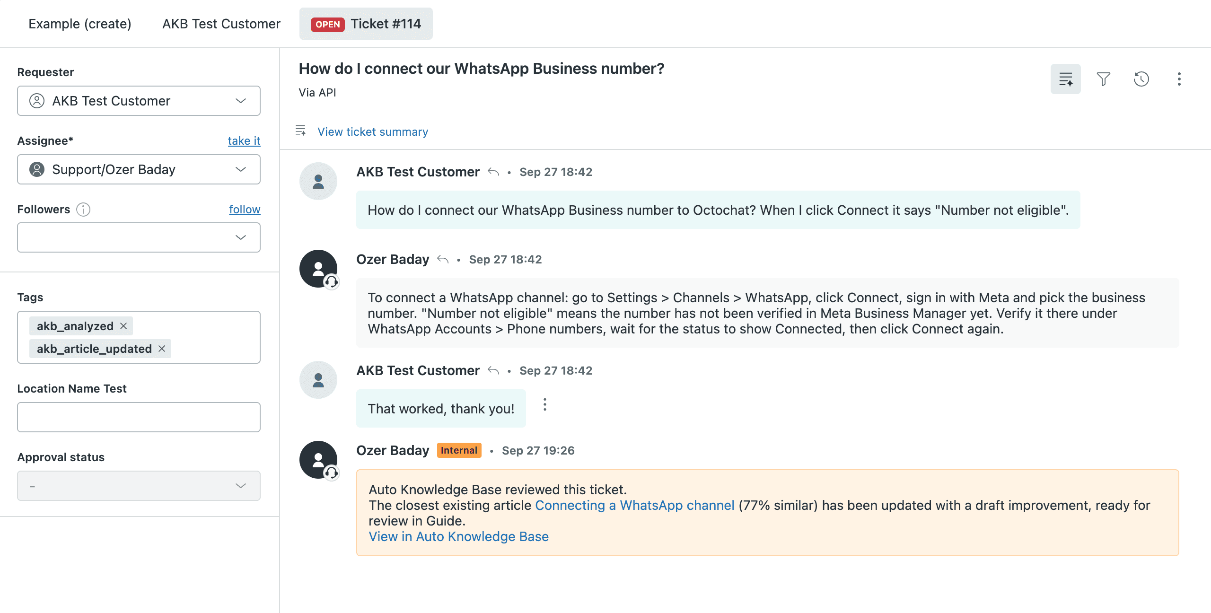Click avatar of first AKB Test Customer message
This screenshot has height=613, width=1211.
[318, 181]
